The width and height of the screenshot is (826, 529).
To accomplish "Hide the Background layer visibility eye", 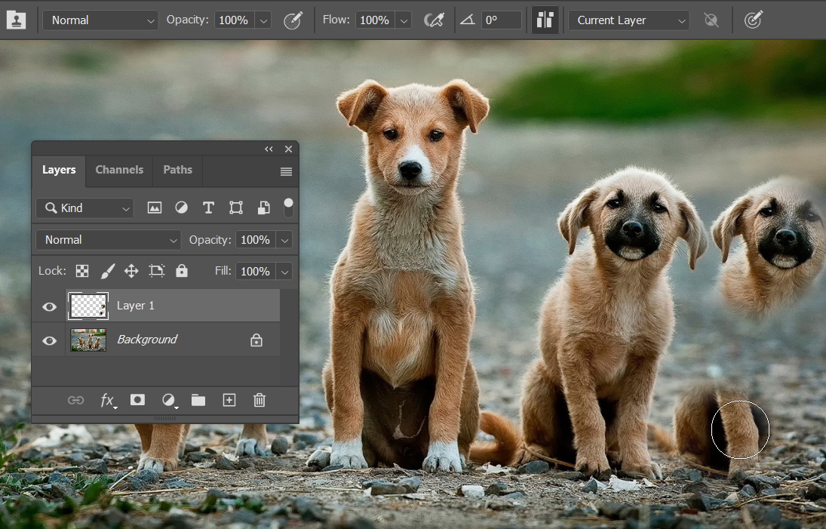I will click(50, 340).
